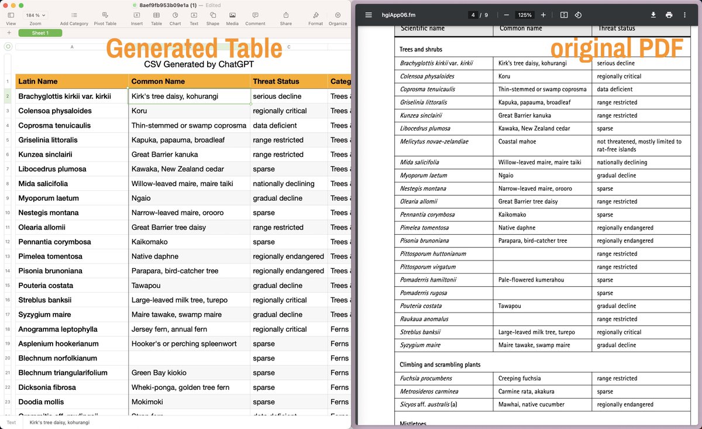Select the Olearia allomii cell in Numbers
This screenshot has height=429, width=702.
(x=72, y=227)
